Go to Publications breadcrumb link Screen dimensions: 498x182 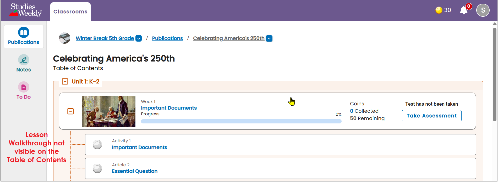[167, 38]
